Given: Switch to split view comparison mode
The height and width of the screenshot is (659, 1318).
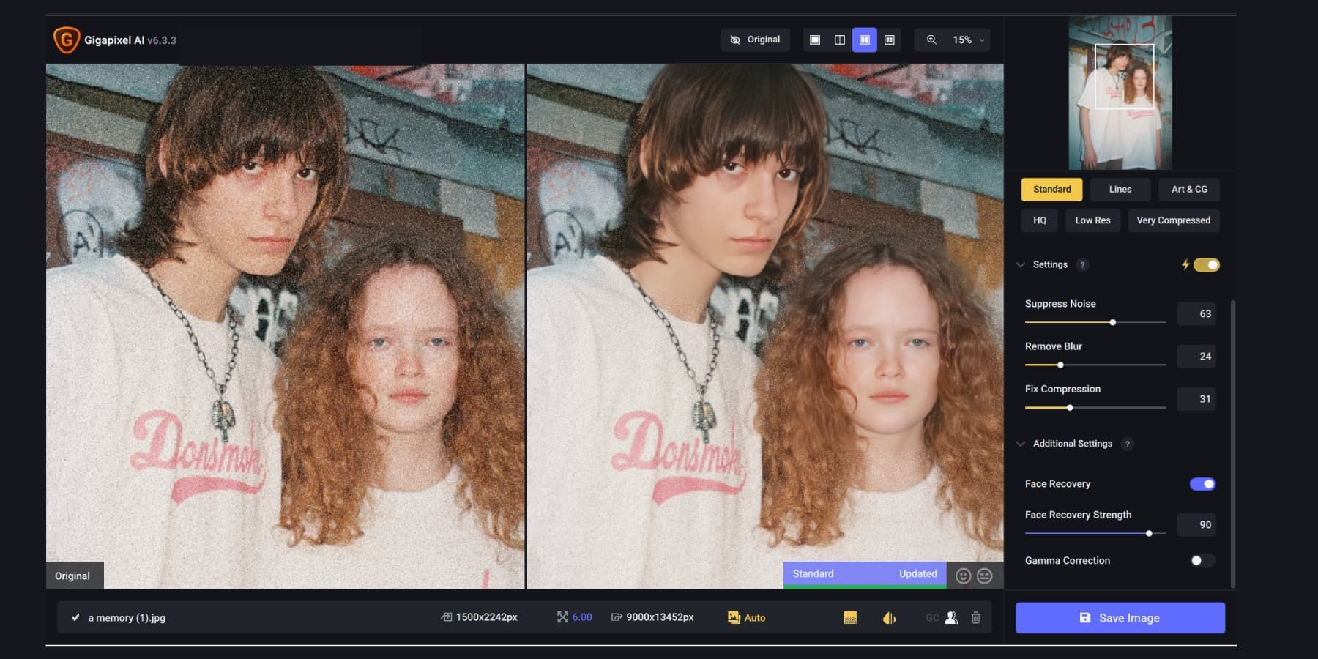Looking at the screenshot, I should coord(838,40).
